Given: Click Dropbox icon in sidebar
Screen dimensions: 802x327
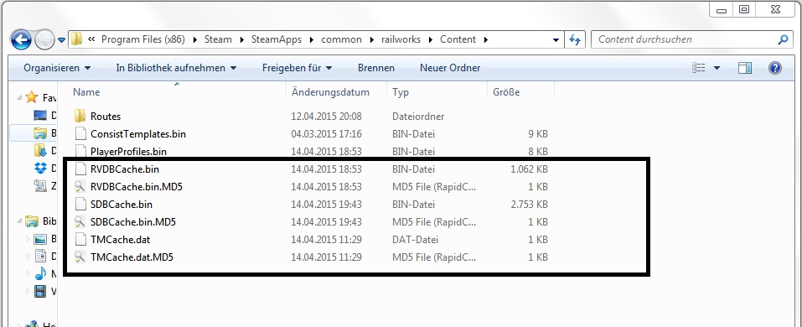Looking at the screenshot, I should 40,168.
